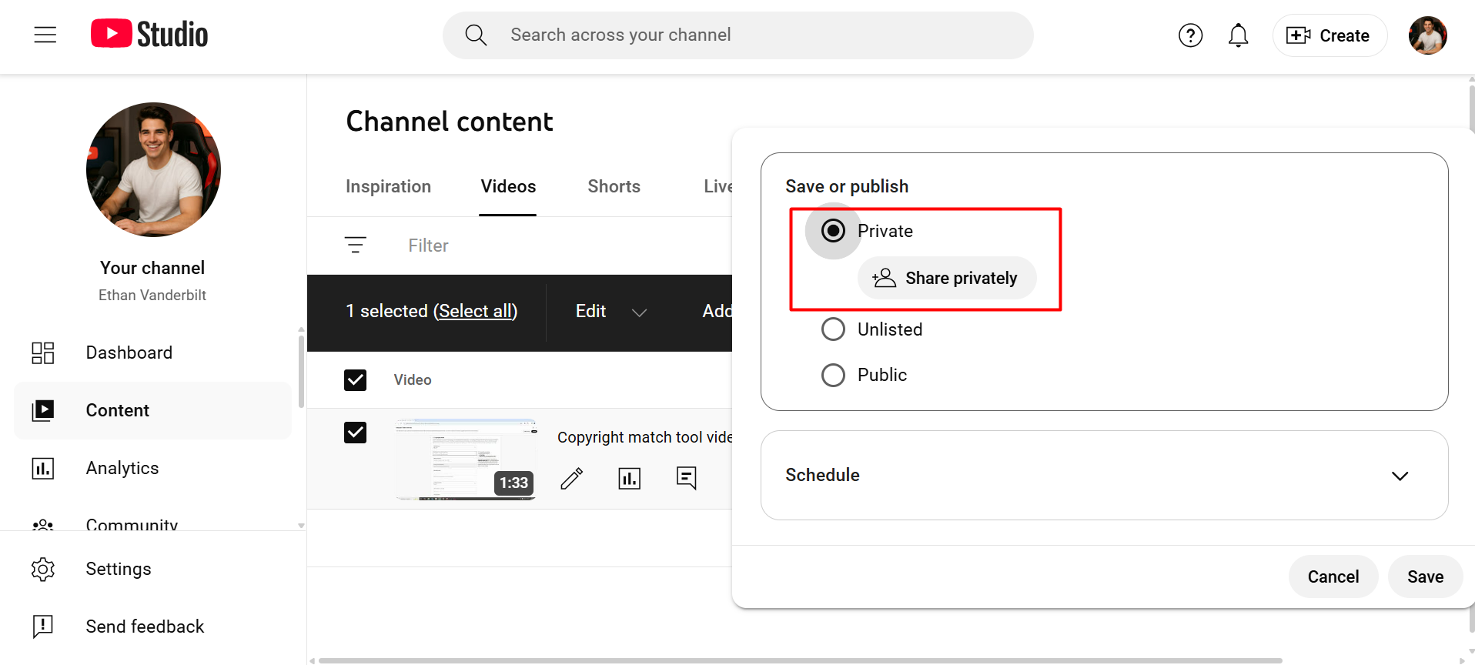The width and height of the screenshot is (1475, 665).
Task: Open Settings in the sidebar
Action: pyautogui.click(x=152, y=569)
